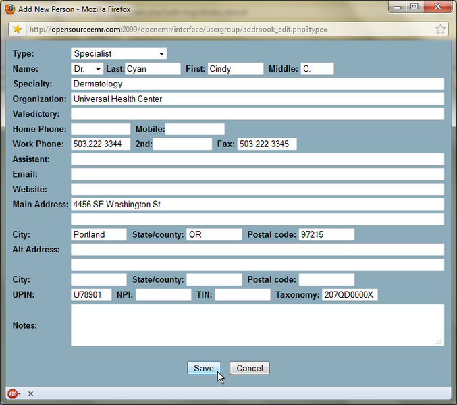The image size is (457, 405).
Task: Focus the Notes text area
Action: [257, 325]
